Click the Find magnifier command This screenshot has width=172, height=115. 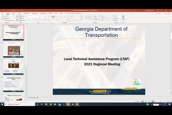(115, 16)
